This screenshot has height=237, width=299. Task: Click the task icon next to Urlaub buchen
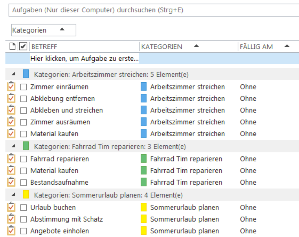click(11, 207)
